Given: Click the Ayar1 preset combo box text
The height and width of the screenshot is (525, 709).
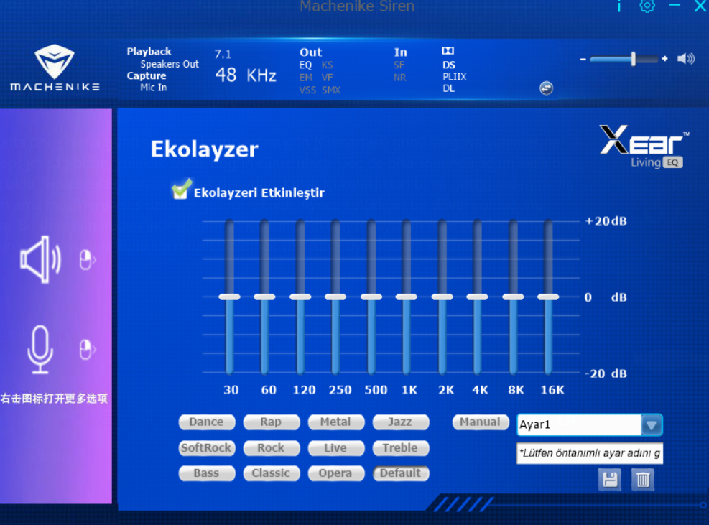Looking at the screenshot, I should [579, 425].
